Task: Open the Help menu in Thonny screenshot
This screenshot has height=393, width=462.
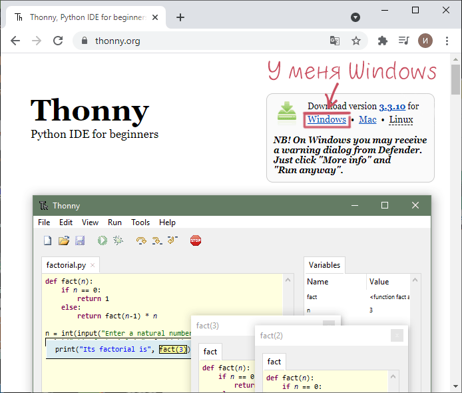Action: (167, 222)
